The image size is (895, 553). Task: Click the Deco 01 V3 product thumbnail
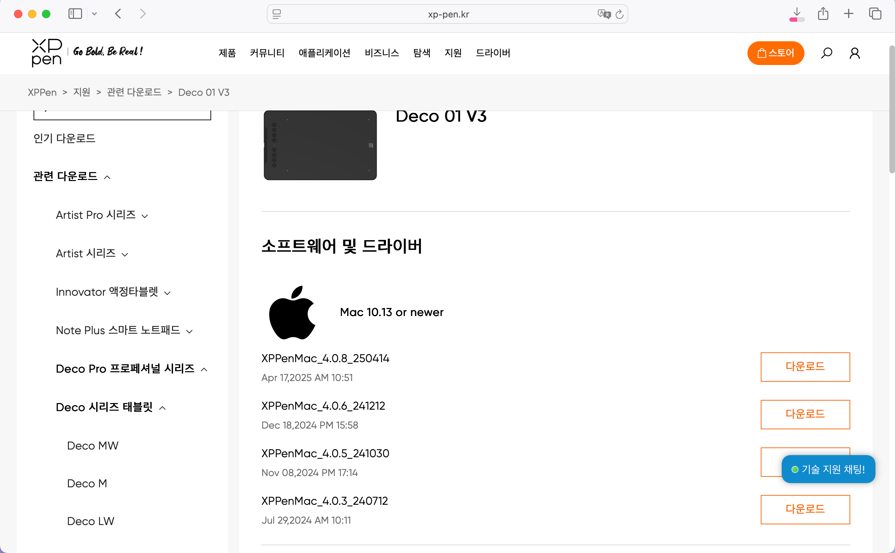coord(320,145)
